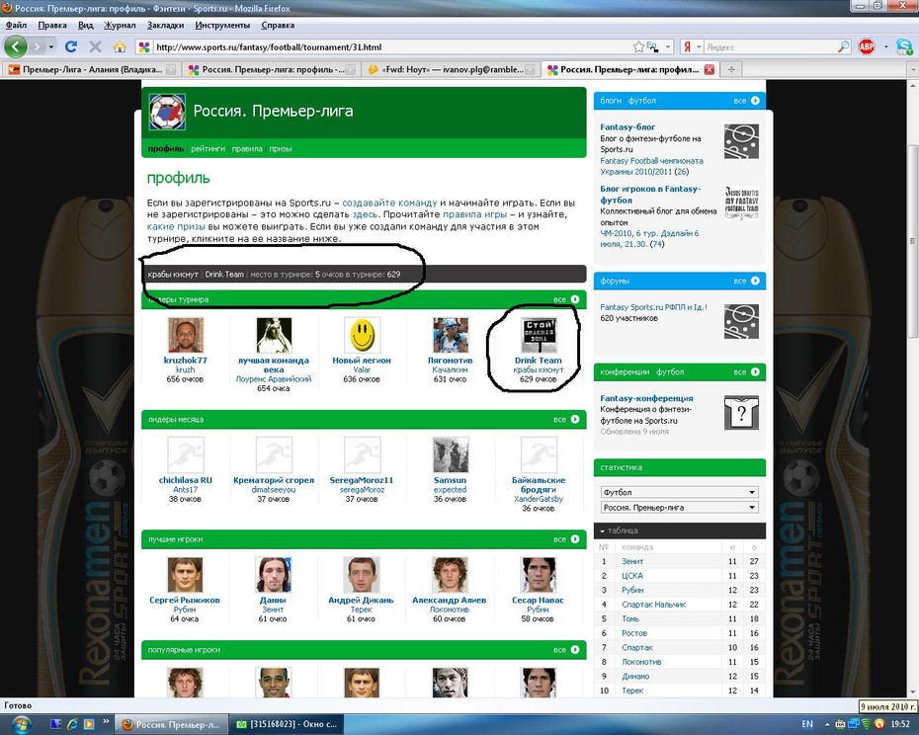Screen dimensions: 919x735
Task: Open kruzhok77 team avatar
Action: point(185,335)
